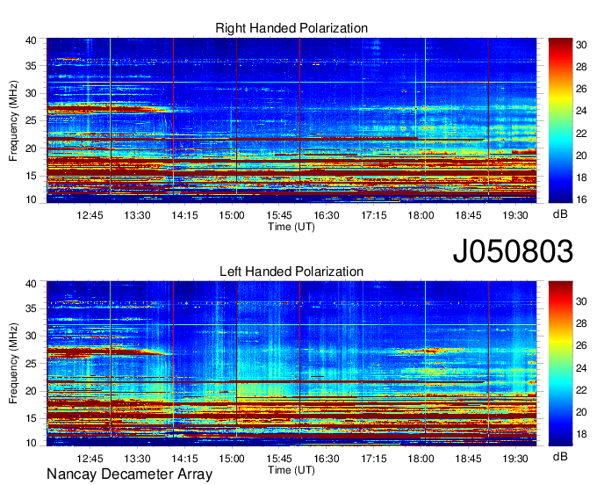597x485 pixels.
Task: Click the 30 MHz frequency tick on Left Handed plot
Action: pos(31,336)
